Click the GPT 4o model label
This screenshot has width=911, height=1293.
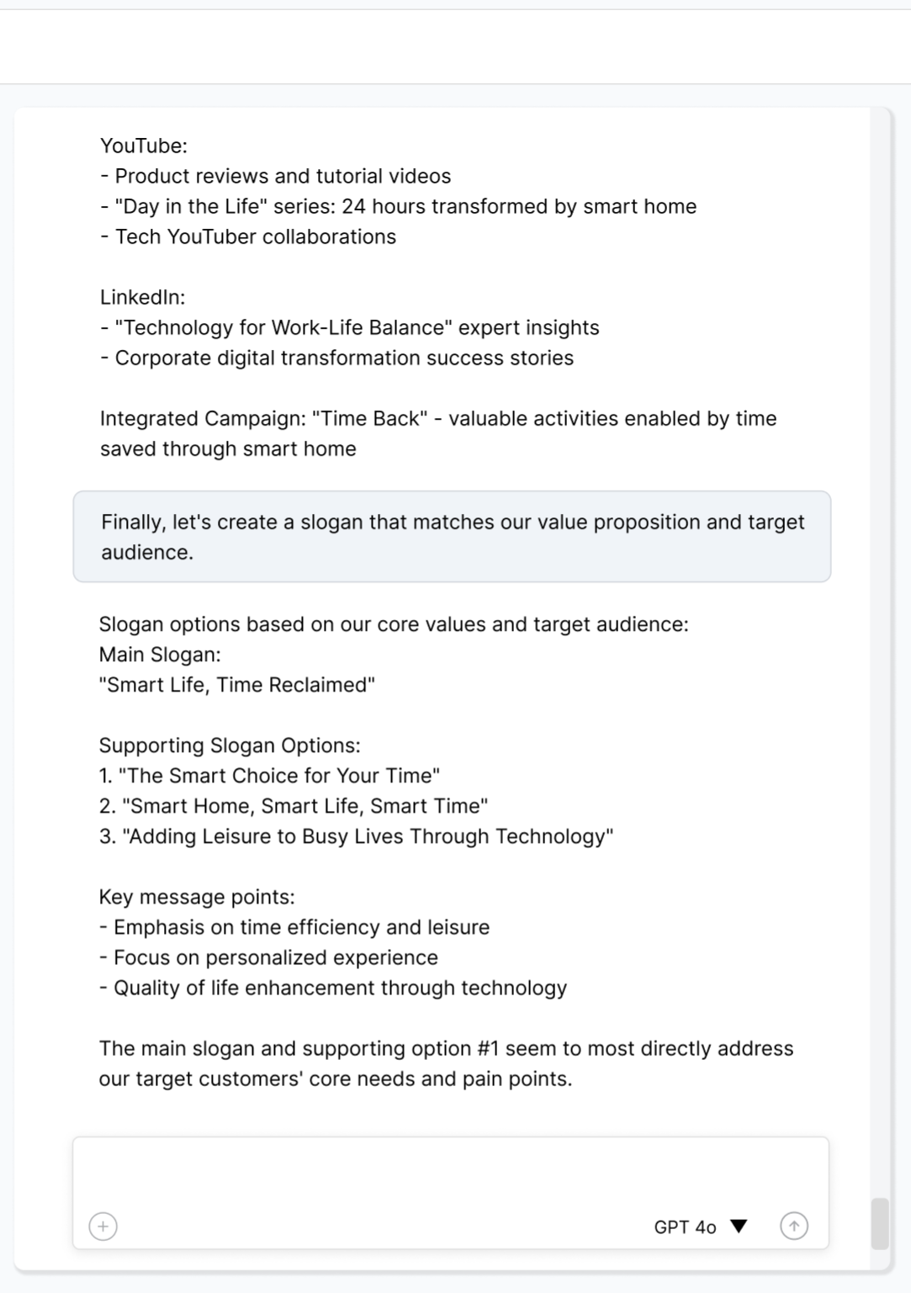click(x=684, y=1227)
